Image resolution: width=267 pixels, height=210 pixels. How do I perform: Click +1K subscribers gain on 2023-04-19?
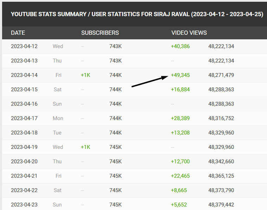(85, 147)
